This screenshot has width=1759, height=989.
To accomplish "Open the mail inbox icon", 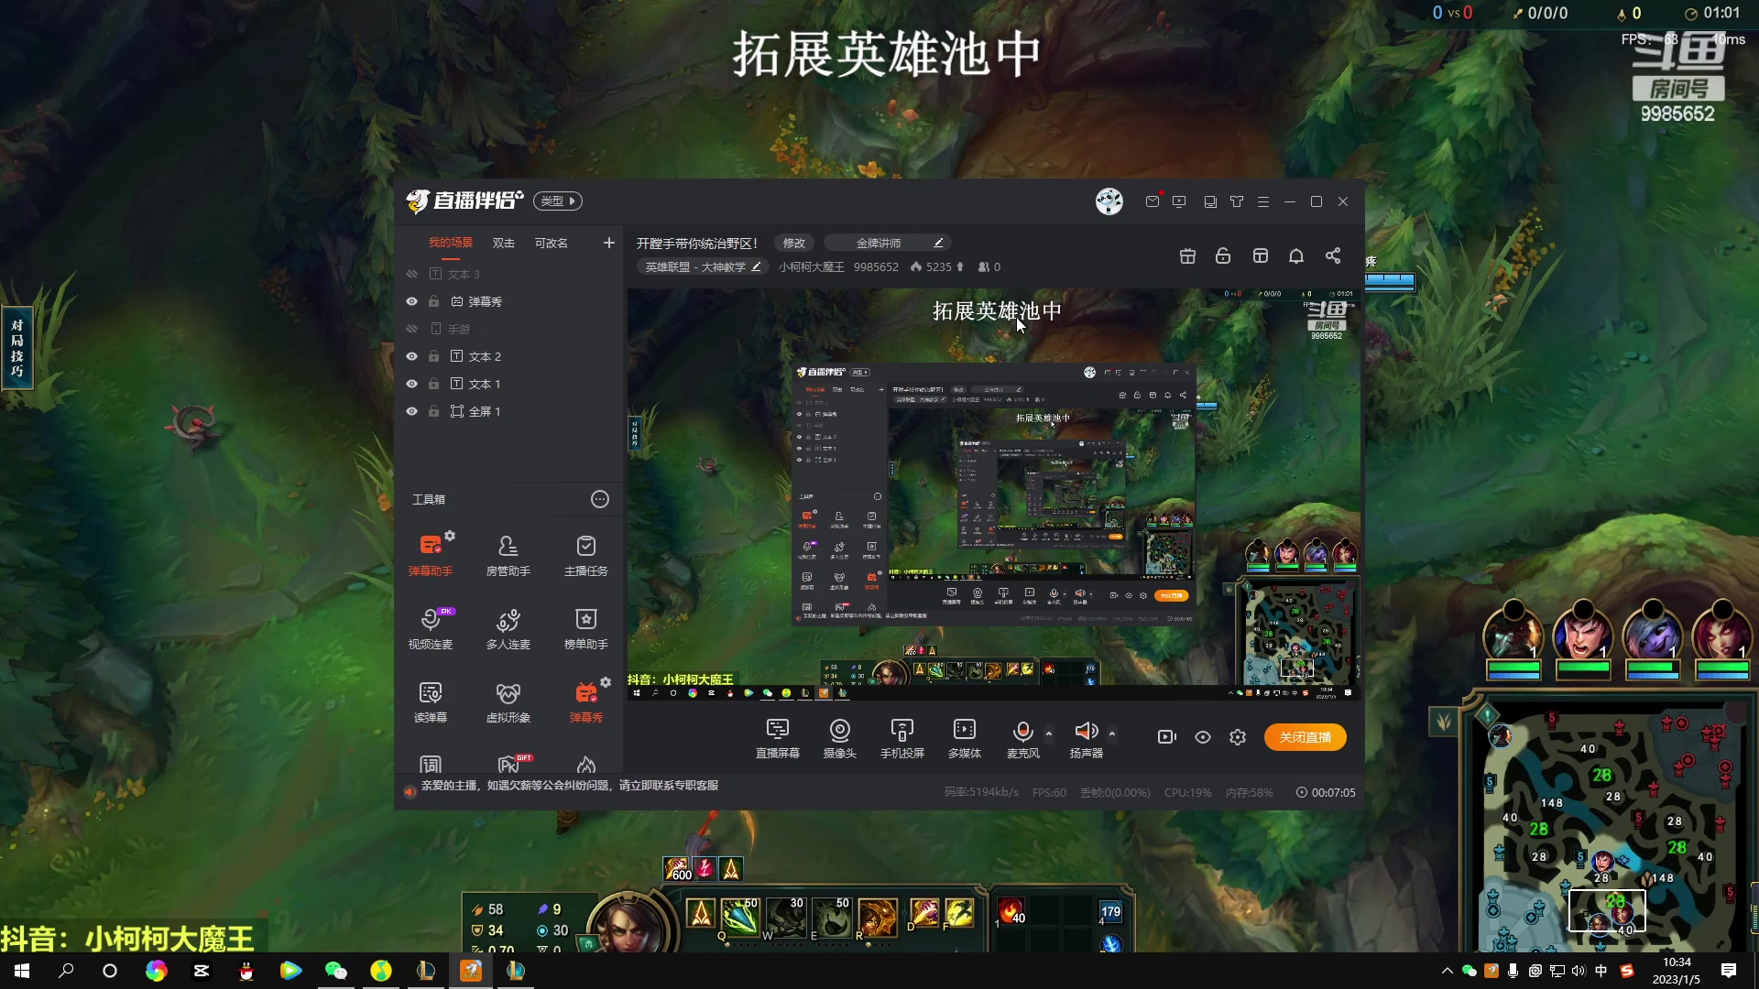I will pyautogui.click(x=1153, y=201).
